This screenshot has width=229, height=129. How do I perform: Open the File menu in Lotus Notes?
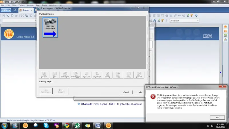click(3, 5)
